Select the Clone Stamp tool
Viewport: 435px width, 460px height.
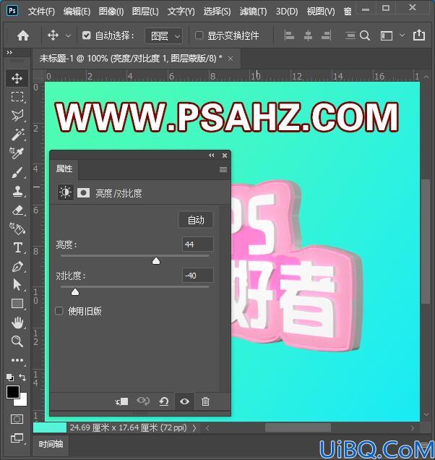17,191
